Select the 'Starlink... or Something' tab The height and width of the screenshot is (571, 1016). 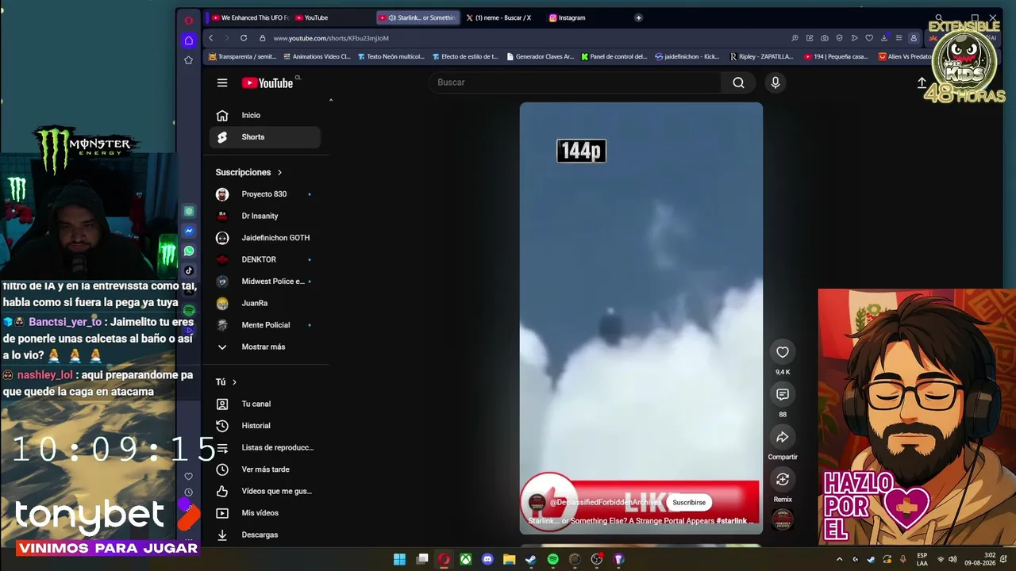click(418, 17)
